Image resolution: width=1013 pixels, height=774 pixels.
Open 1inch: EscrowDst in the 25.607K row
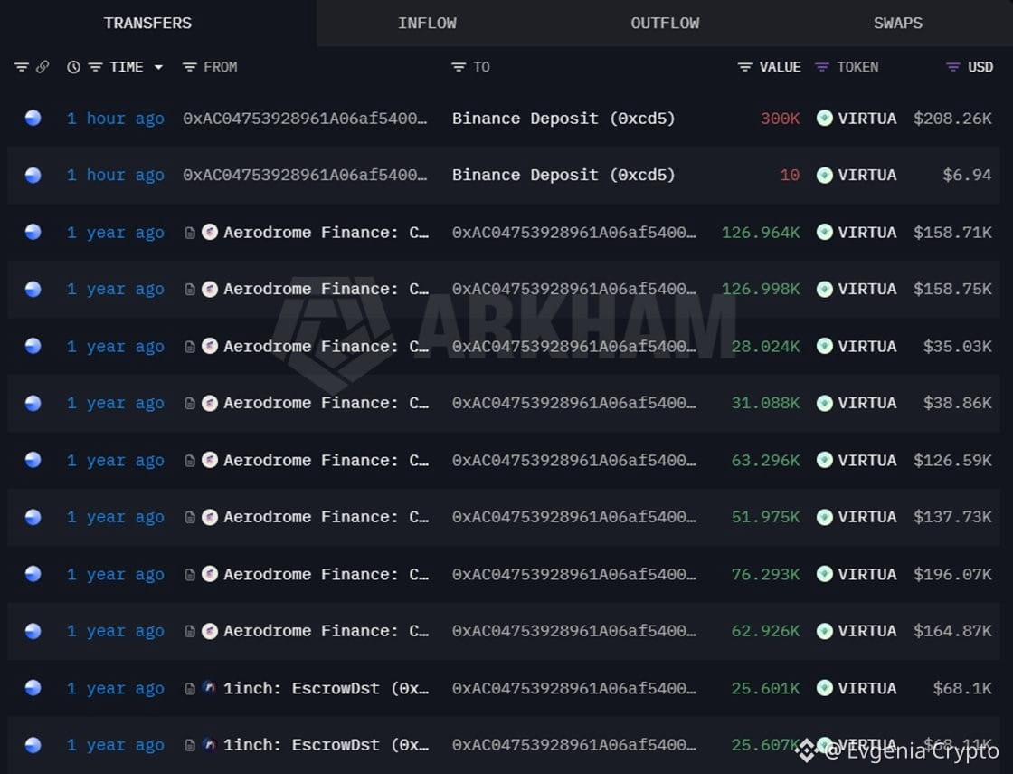326,745
